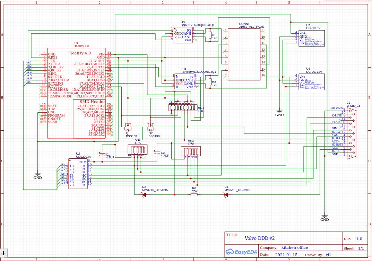Select the R6 20K resistor symbol
This screenshot has width=372, height=261.
194,195
